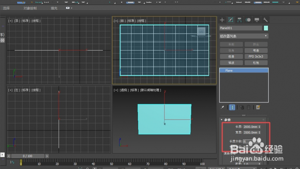Click frame 80 on the timeline
The height and width of the screenshot is (169, 300).
coord(166,164)
